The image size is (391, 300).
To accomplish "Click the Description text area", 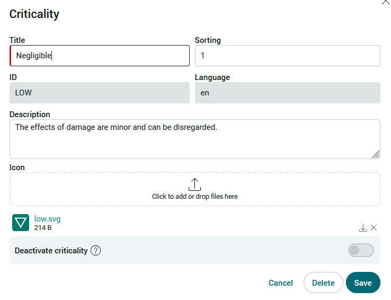I will (195, 139).
